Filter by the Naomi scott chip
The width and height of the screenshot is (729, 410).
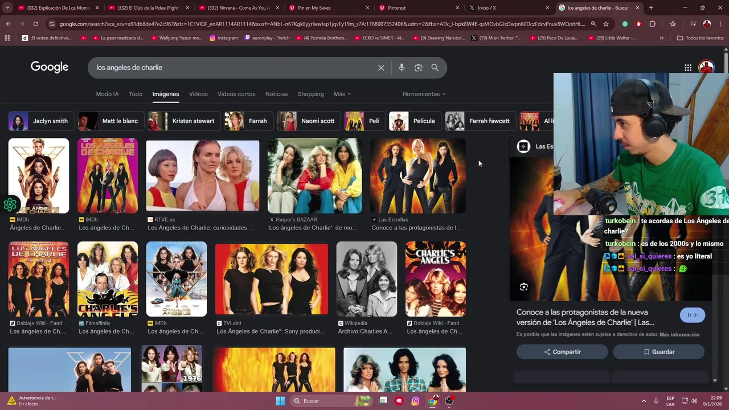click(x=309, y=121)
